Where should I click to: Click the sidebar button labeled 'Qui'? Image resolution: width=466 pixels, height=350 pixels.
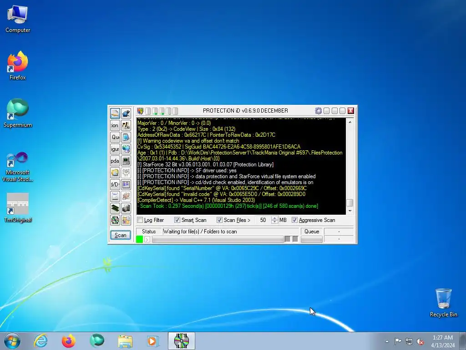tap(115, 137)
